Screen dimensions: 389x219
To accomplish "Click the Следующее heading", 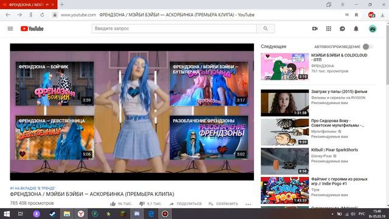I will click(274, 46).
